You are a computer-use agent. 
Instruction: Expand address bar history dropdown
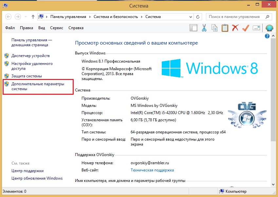click(x=191, y=17)
